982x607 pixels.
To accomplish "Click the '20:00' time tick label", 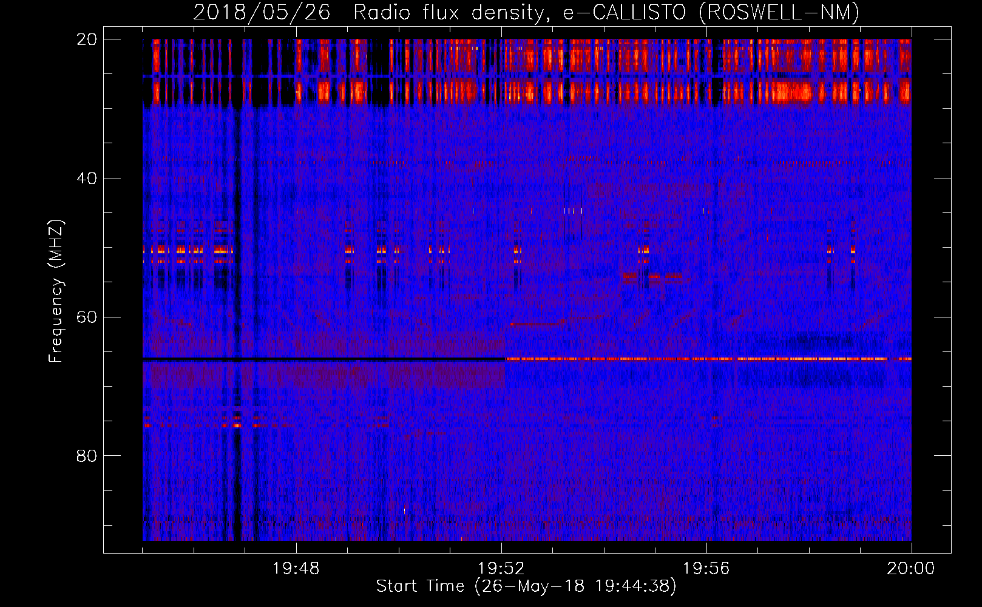I will click(911, 569).
